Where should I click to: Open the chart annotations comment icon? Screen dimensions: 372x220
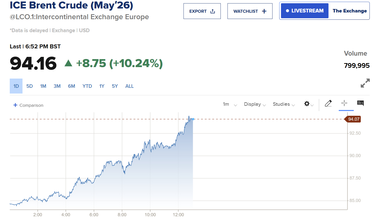click(x=360, y=103)
